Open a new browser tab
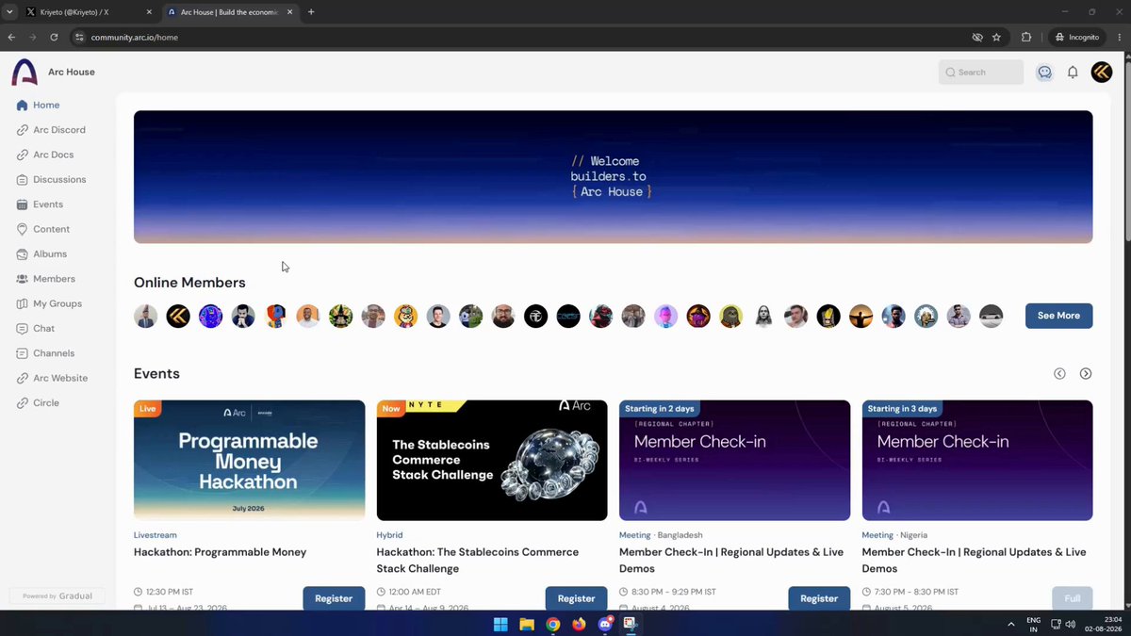The image size is (1131, 636). pos(311,12)
